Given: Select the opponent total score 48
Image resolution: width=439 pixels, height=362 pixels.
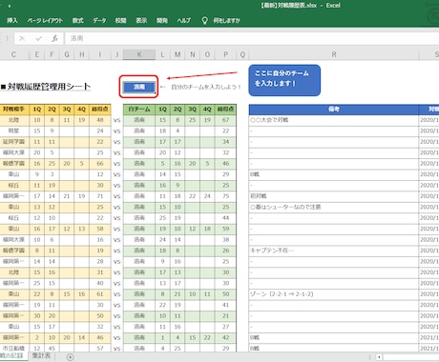Looking at the screenshot, I should (x=100, y=120).
